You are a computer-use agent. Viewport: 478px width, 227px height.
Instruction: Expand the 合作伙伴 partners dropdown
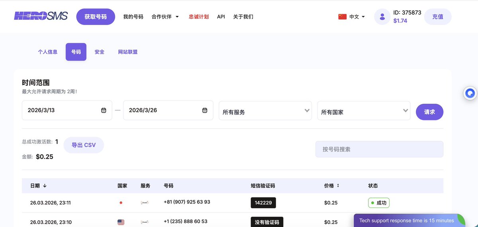[165, 17]
